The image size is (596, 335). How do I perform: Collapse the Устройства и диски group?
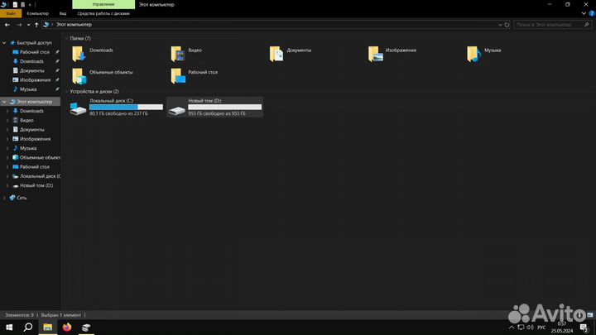[x=66, y=91]
